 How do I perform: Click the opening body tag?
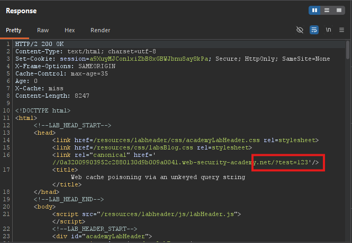[44, 207]
